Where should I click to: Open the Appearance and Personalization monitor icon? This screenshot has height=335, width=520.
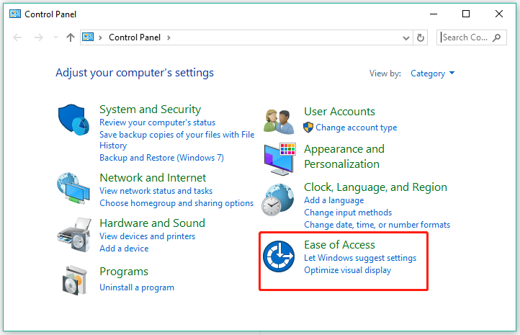[279, 159]
